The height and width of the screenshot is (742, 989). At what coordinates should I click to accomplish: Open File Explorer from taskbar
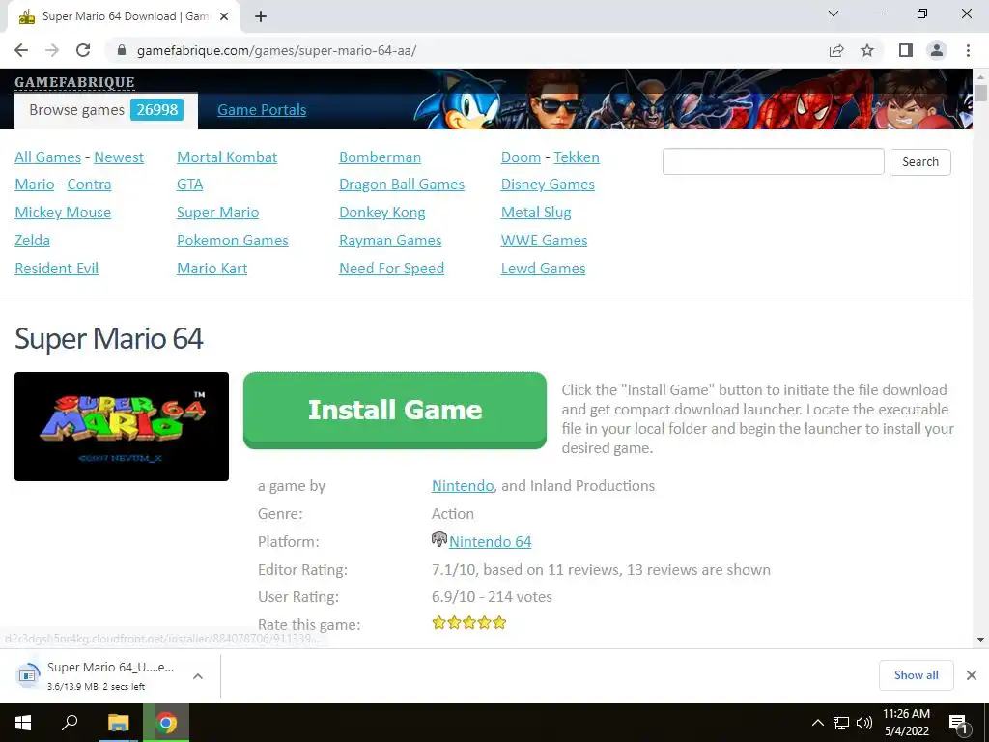[118, 723]
